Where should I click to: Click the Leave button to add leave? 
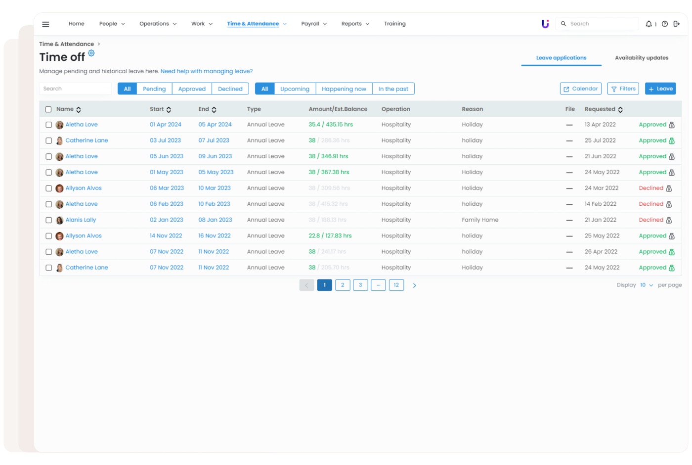(x=660, y=89)
